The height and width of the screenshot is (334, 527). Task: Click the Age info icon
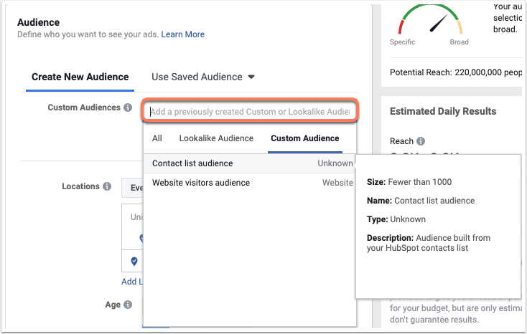[128, 305]
